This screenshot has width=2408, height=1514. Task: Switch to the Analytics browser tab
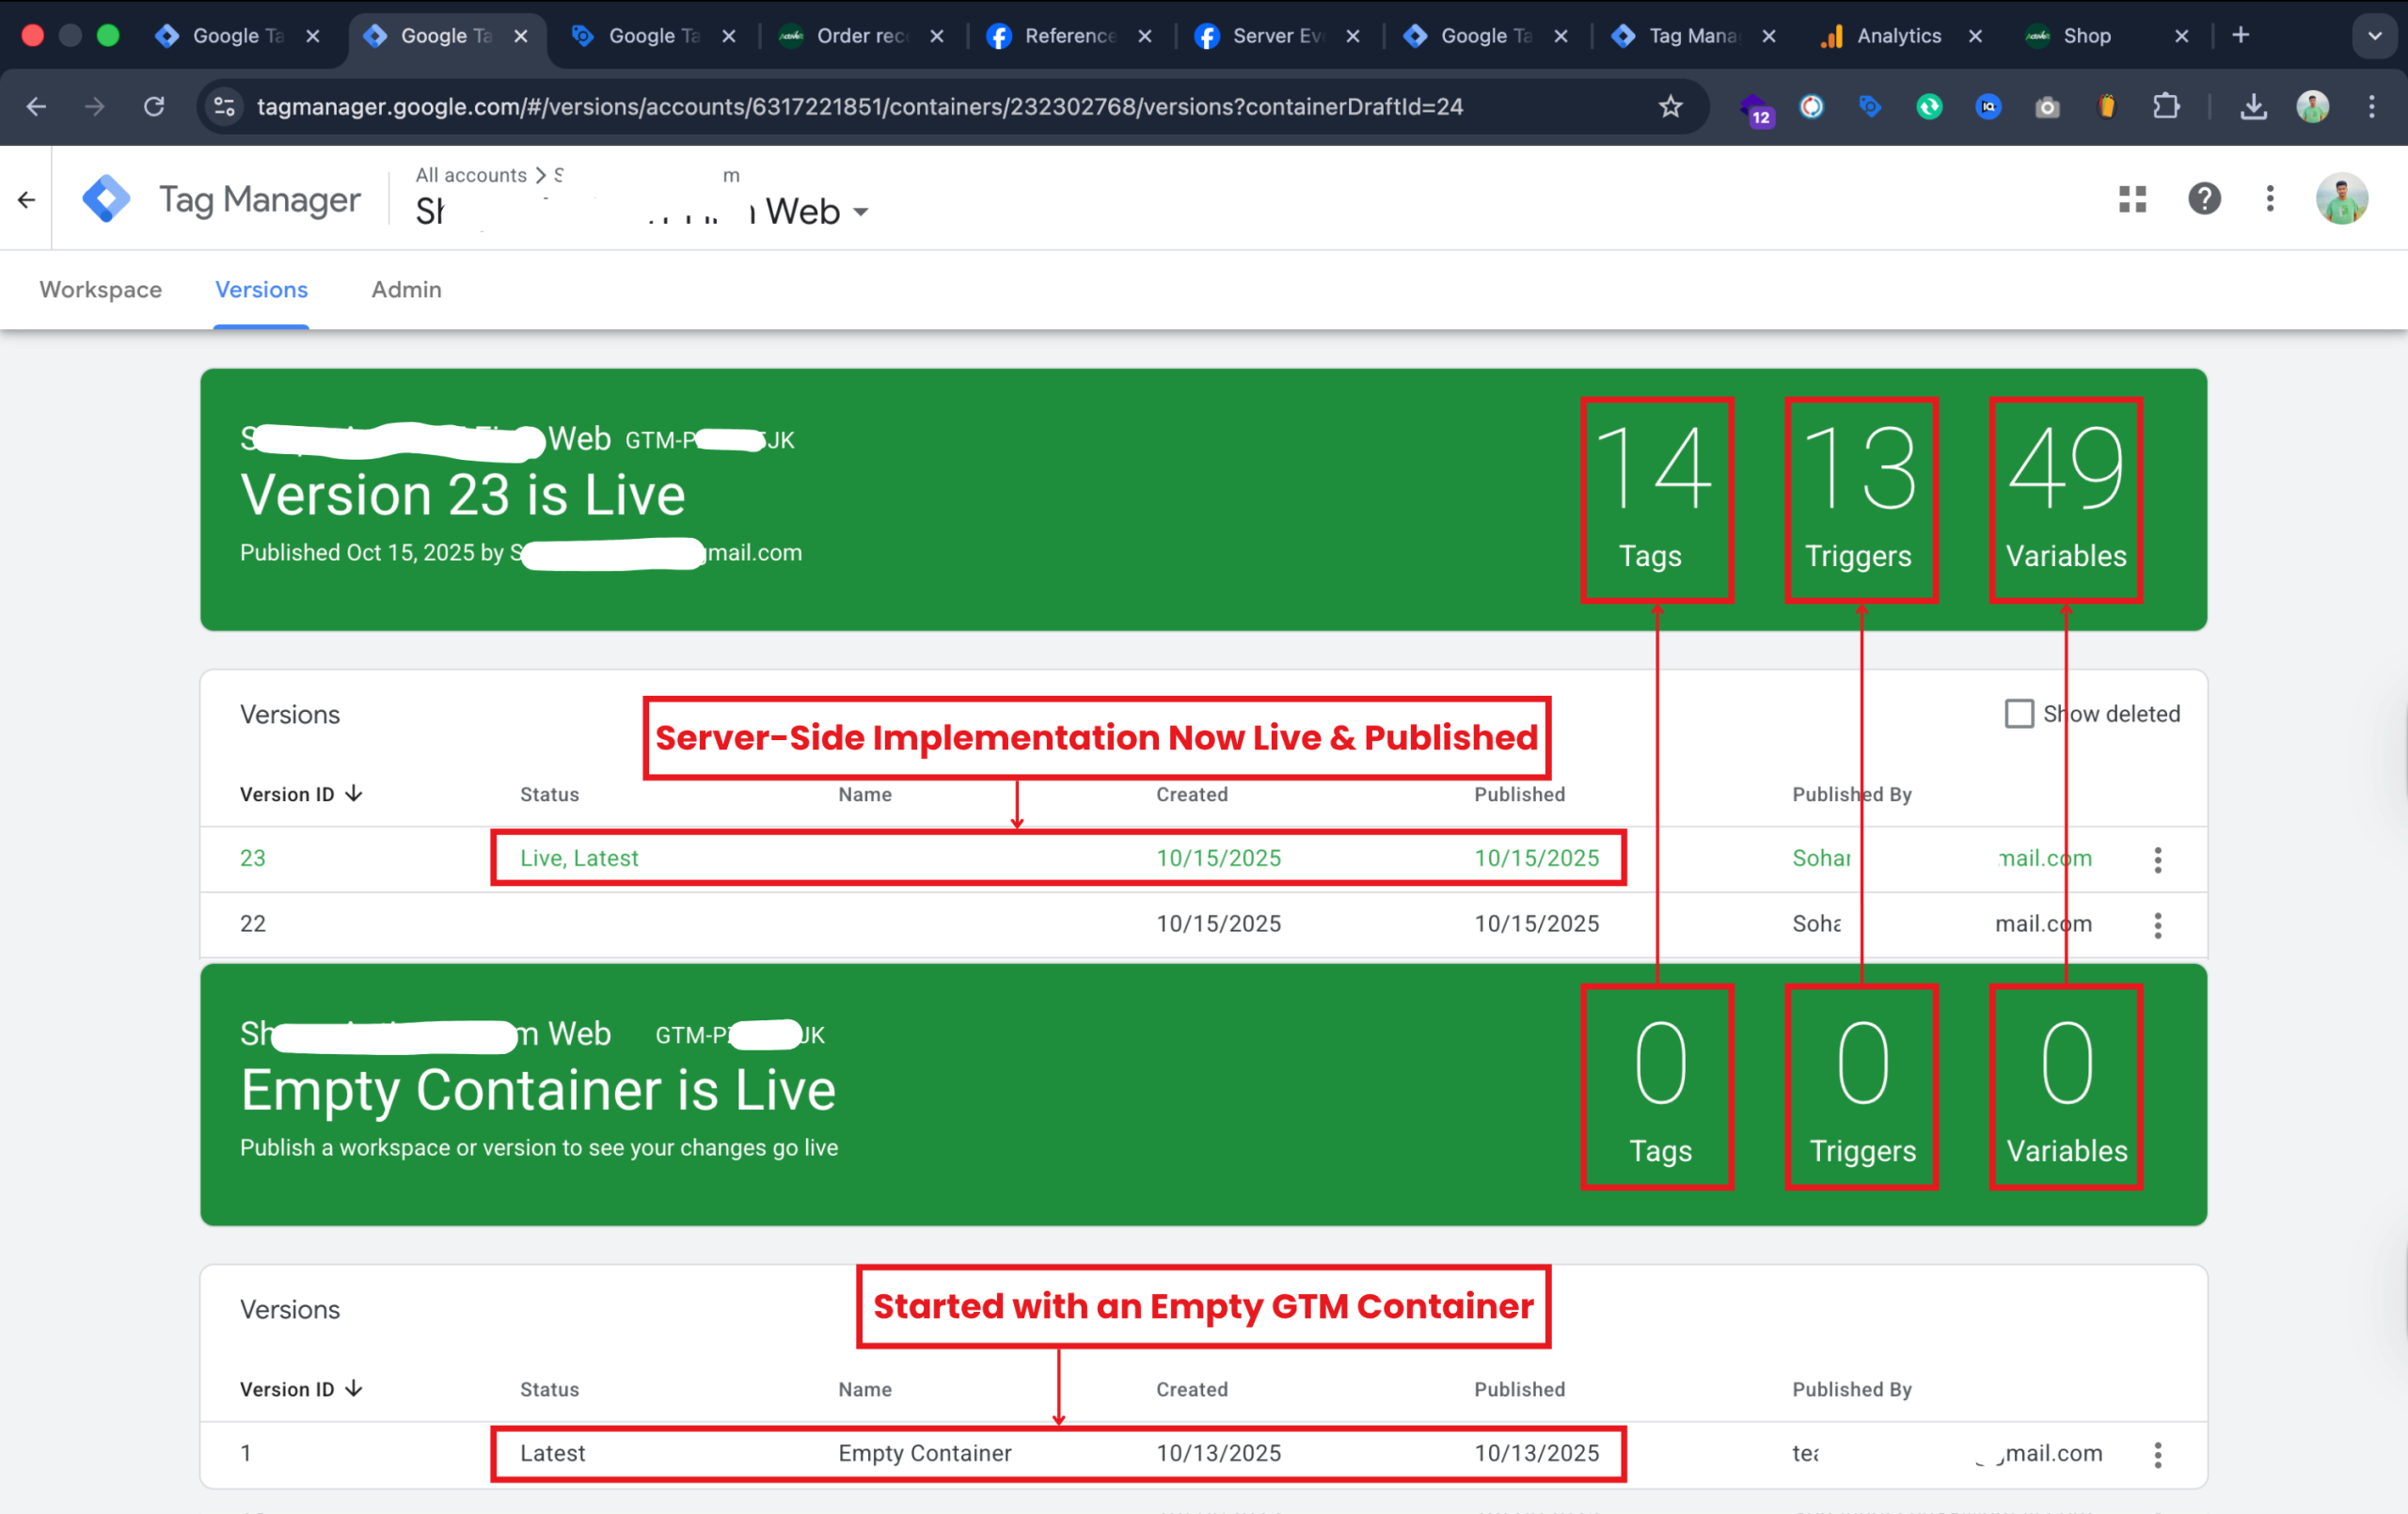pos(1897,36)
